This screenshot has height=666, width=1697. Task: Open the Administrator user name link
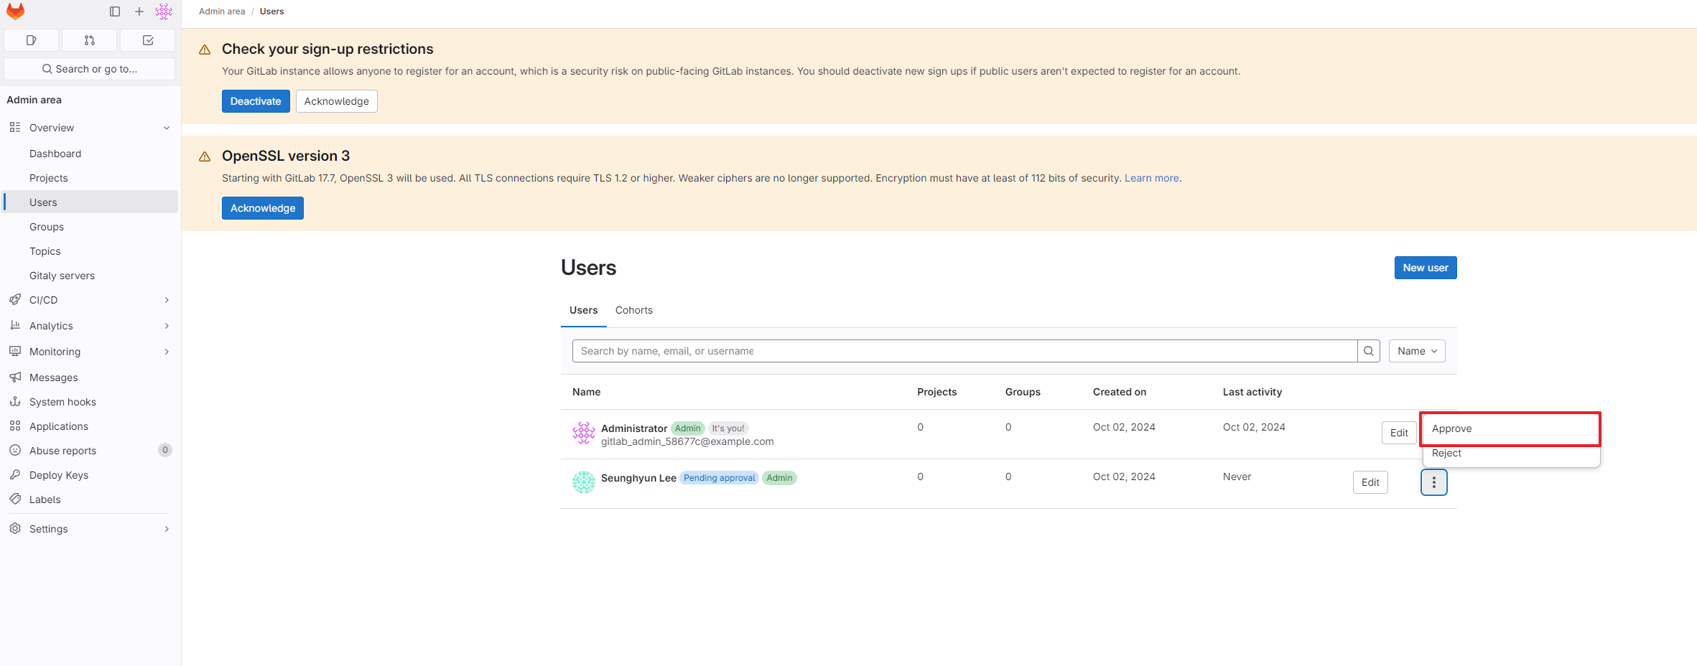point(634,428)
